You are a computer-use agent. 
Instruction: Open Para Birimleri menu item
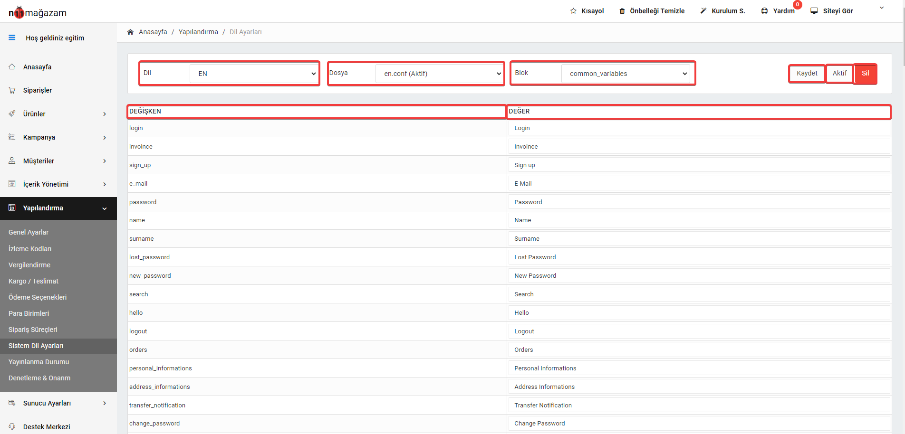29,313
